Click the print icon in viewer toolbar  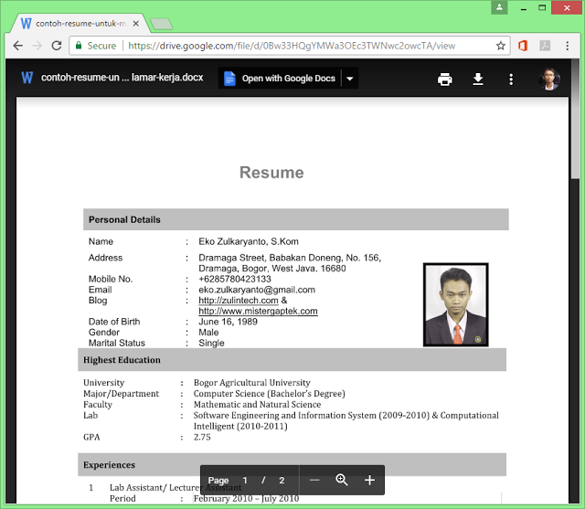click(445, 80)
